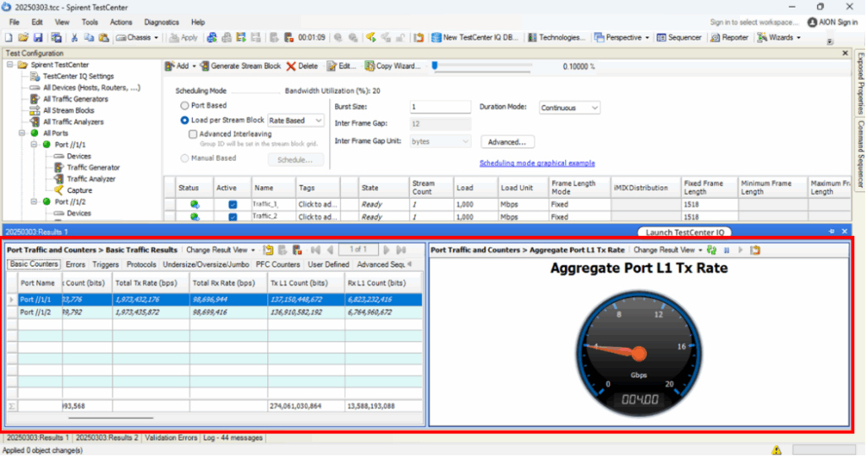This screenshot has height=456, width=866.
Task: Switch to the Errors results tab
Action: click(75, 265)
